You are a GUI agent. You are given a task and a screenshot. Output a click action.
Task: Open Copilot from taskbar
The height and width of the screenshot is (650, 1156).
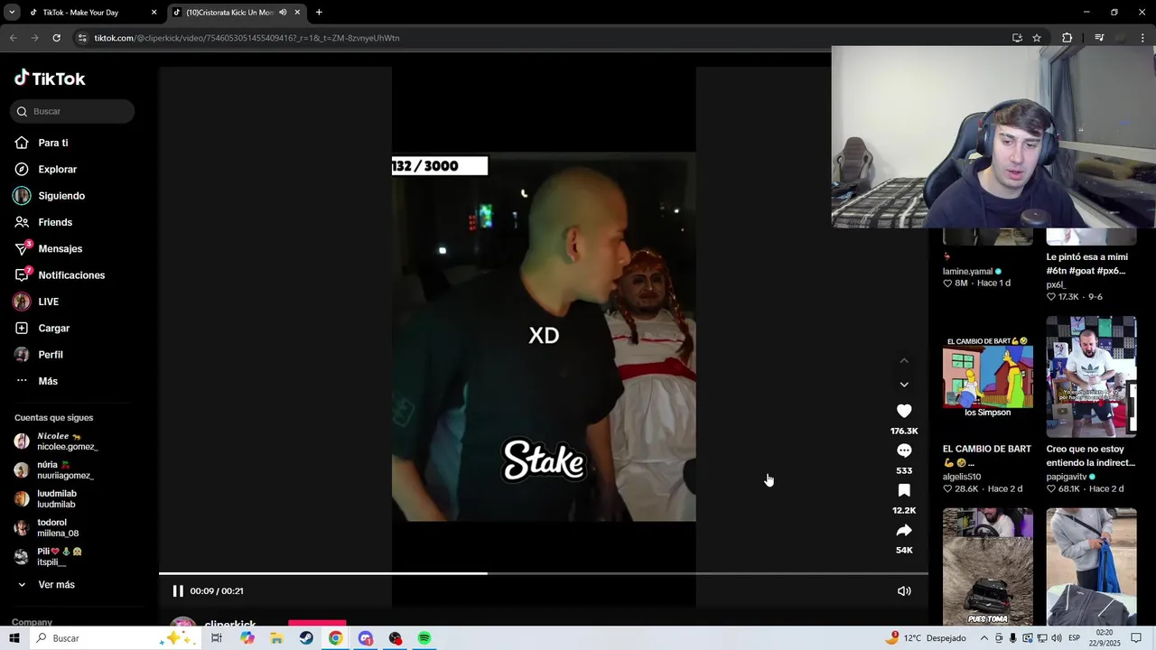click(x=247, y=638)
